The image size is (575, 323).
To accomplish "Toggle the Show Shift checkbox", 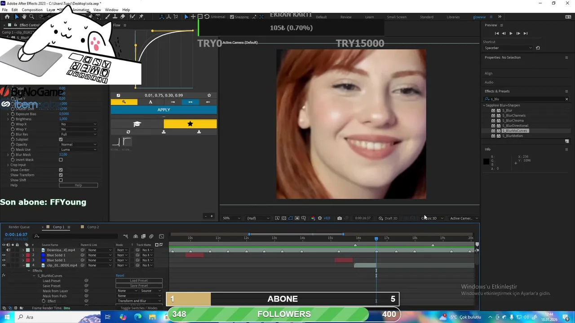I will tap(61, 180).
